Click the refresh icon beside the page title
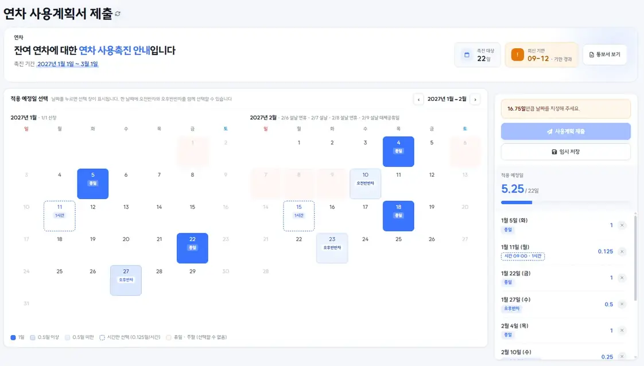 coord(118,14)
